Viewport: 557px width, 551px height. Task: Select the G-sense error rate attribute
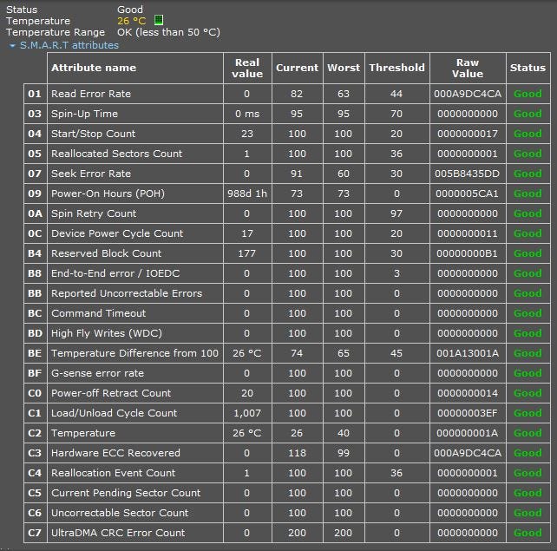97,373
